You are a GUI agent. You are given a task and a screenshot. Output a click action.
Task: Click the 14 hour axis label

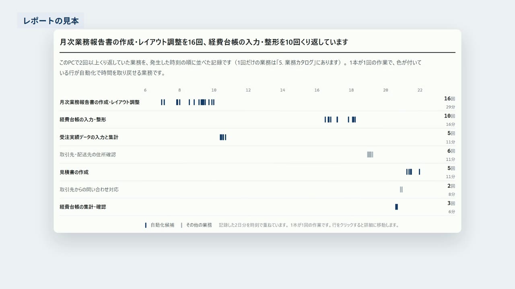pyautogui.click(x=282, y=90)
